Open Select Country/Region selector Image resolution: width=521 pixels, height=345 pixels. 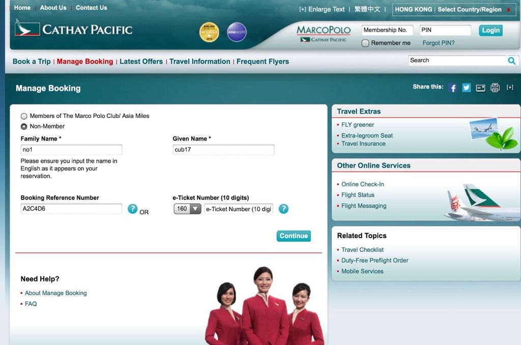click(469, 10)
